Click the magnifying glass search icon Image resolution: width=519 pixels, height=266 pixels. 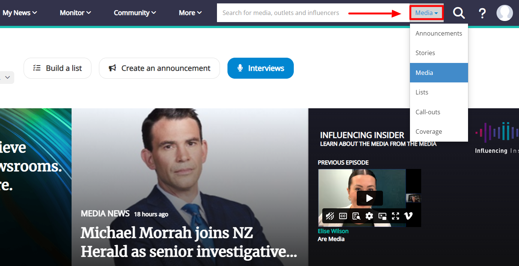[459, 13]
